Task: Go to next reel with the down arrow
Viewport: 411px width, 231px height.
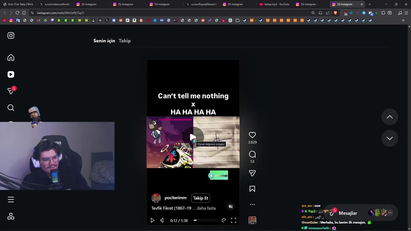Action: click(389, 138)
